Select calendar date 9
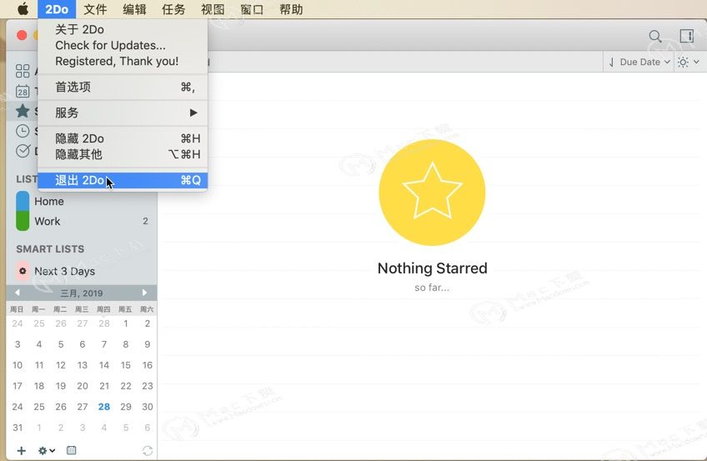707x461 pixels. pos(148,345)
